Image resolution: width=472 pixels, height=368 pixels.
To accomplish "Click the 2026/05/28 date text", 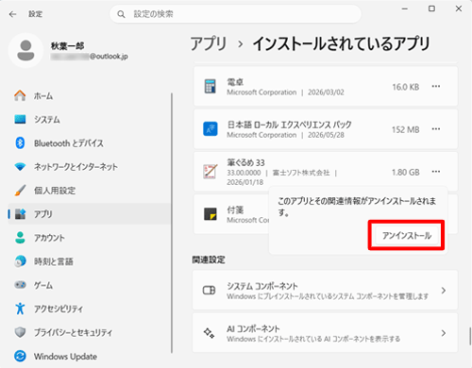I will click(x=326, y=135).
